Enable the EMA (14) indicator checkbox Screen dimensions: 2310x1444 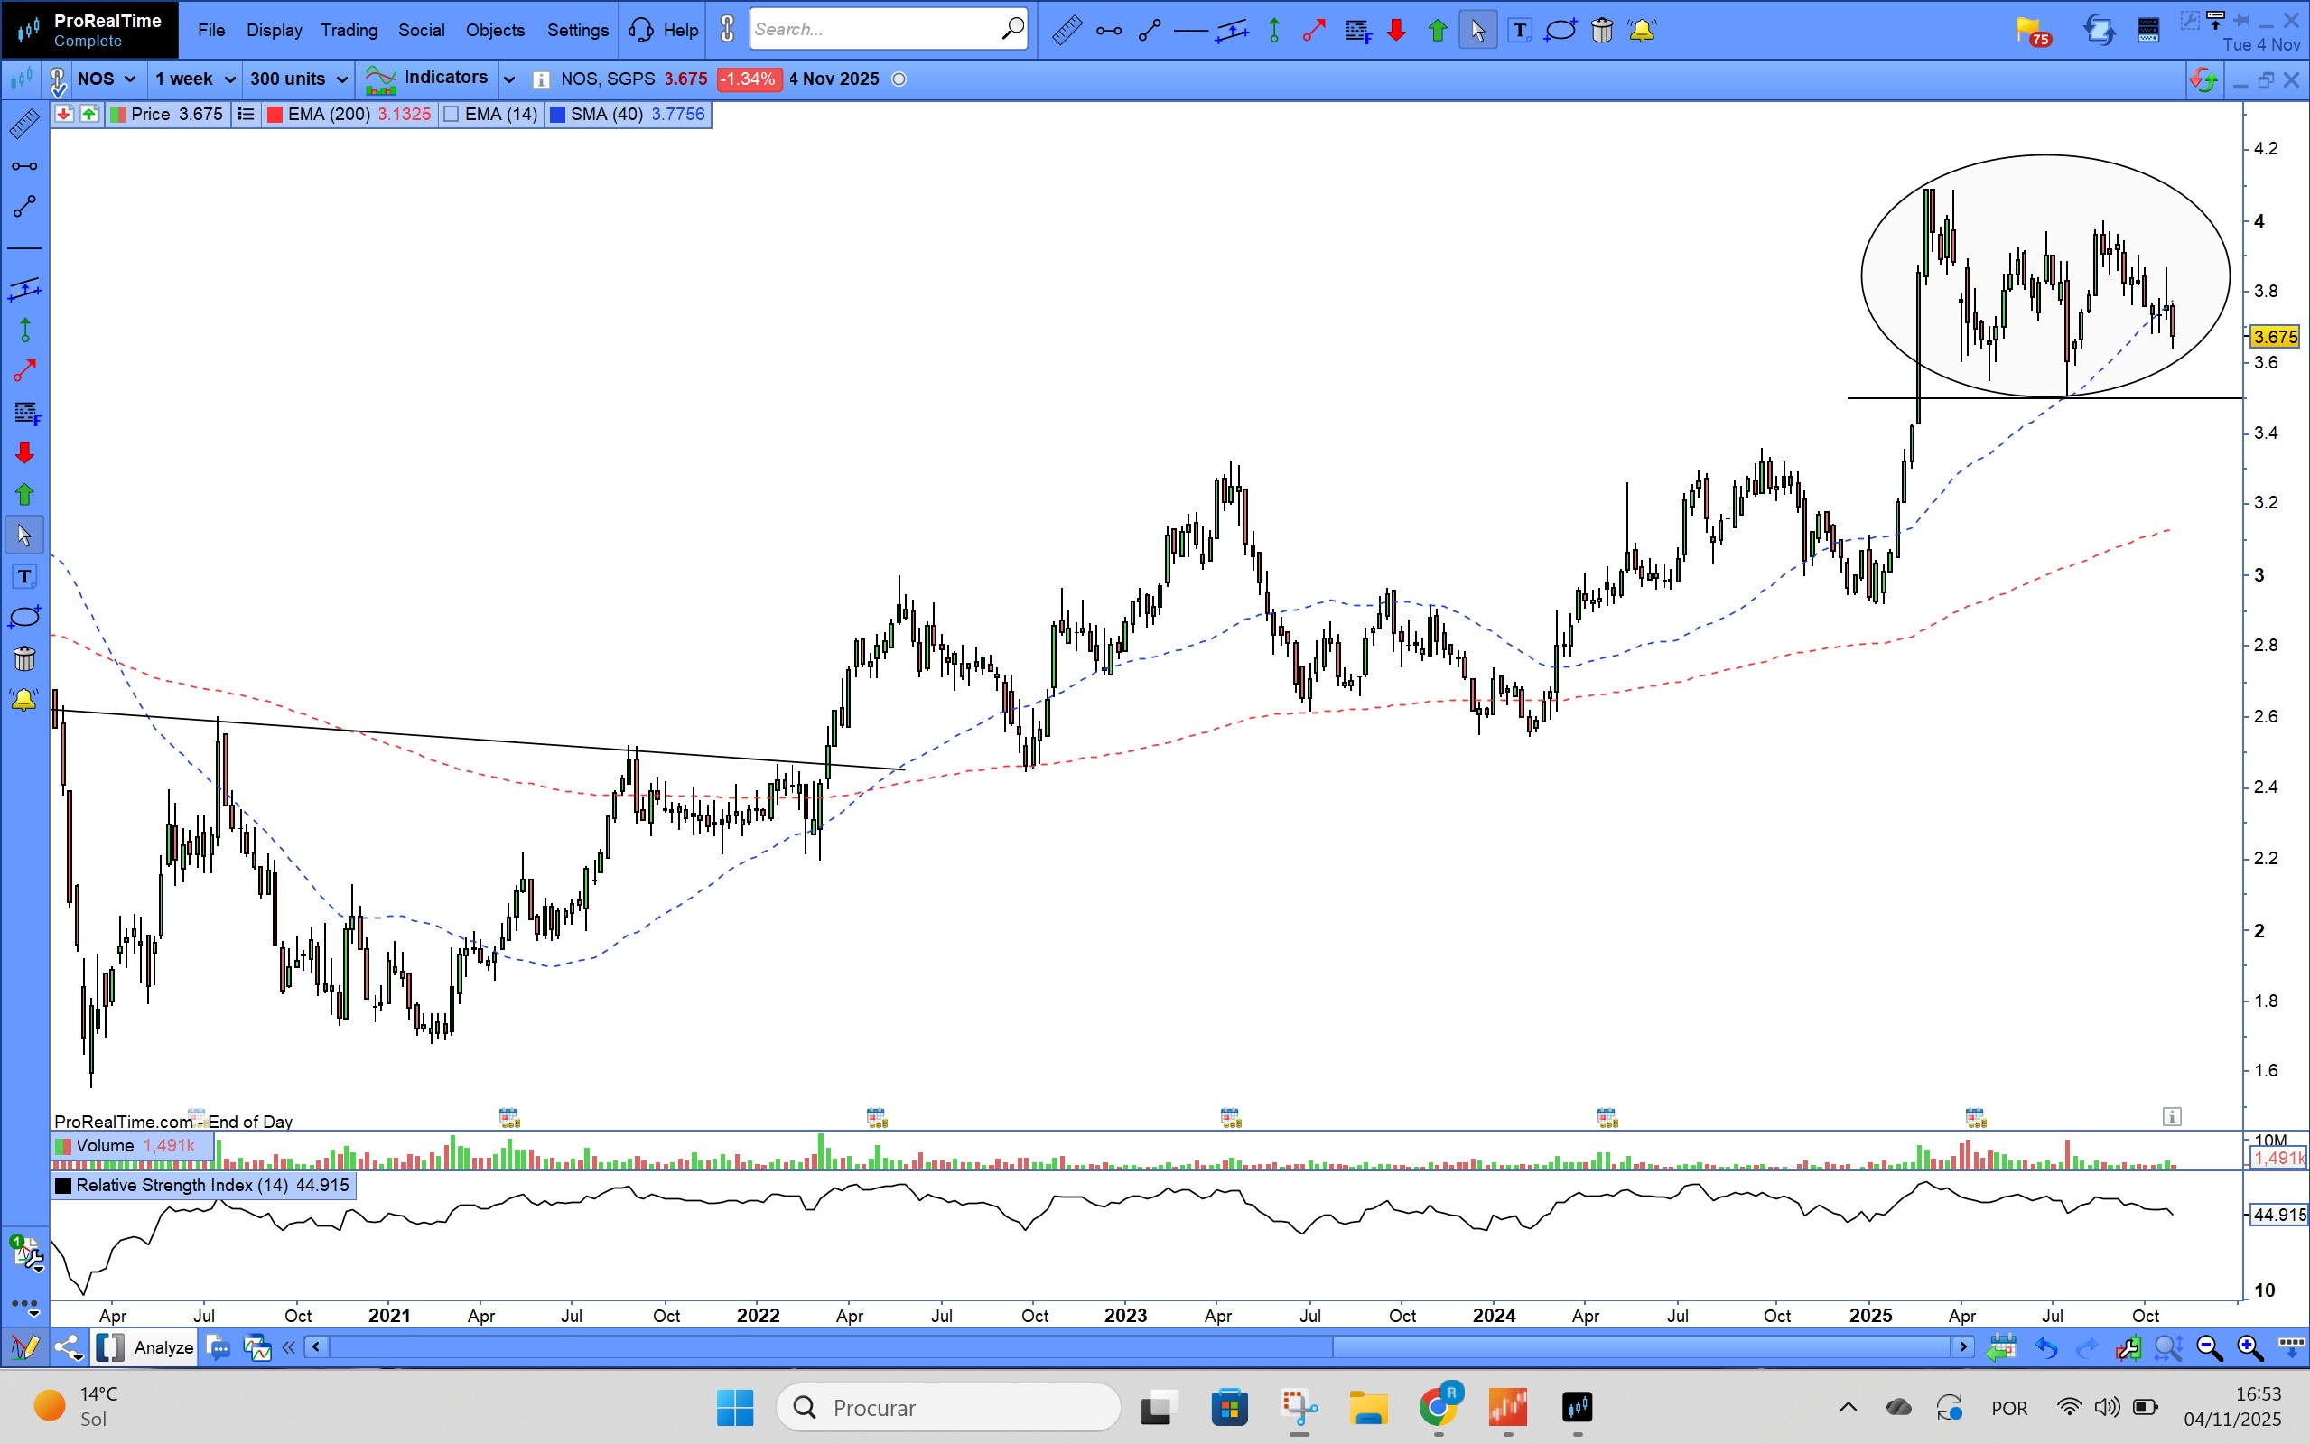[452, 115]
